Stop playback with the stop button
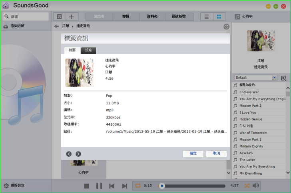Viewport: 291px width, 193px height. click(x=86, y=186)
